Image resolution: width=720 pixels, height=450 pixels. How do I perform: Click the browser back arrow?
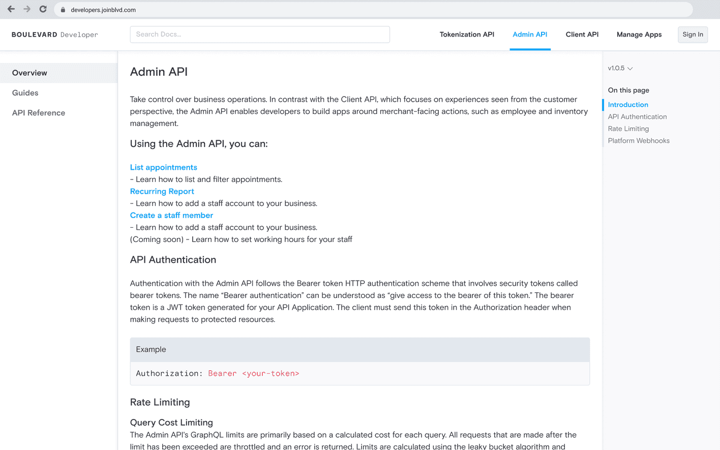pyautogui.click(x=11, y=9)
